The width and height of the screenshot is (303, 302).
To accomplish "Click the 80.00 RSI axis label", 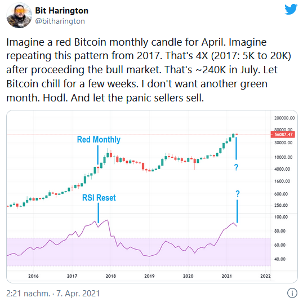I will click(279, 231).
